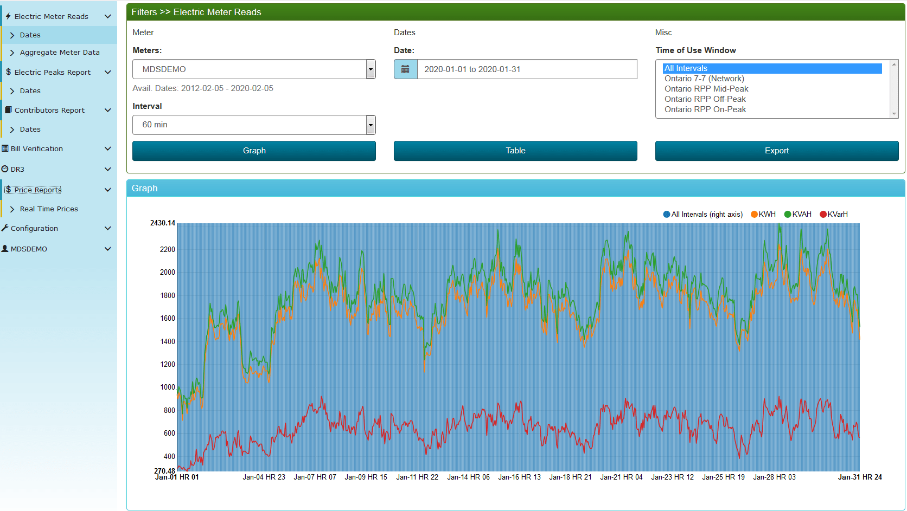Click Time of Use list scrollbar up arrow
Image resolution: width=907 pixels, height=511 pixels.
click(894, 64)
